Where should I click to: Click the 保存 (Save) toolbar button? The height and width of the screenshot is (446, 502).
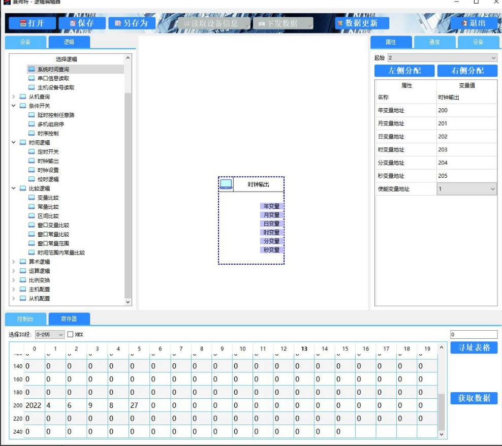pos(81,23)
